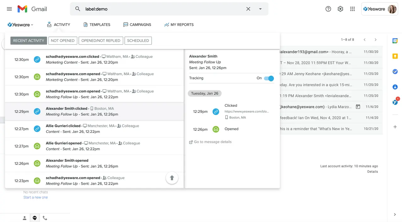Select the Recent Activity filter
Image resolution: width=402 pixels, height=222 pixels.
click(x=29, y=41)
